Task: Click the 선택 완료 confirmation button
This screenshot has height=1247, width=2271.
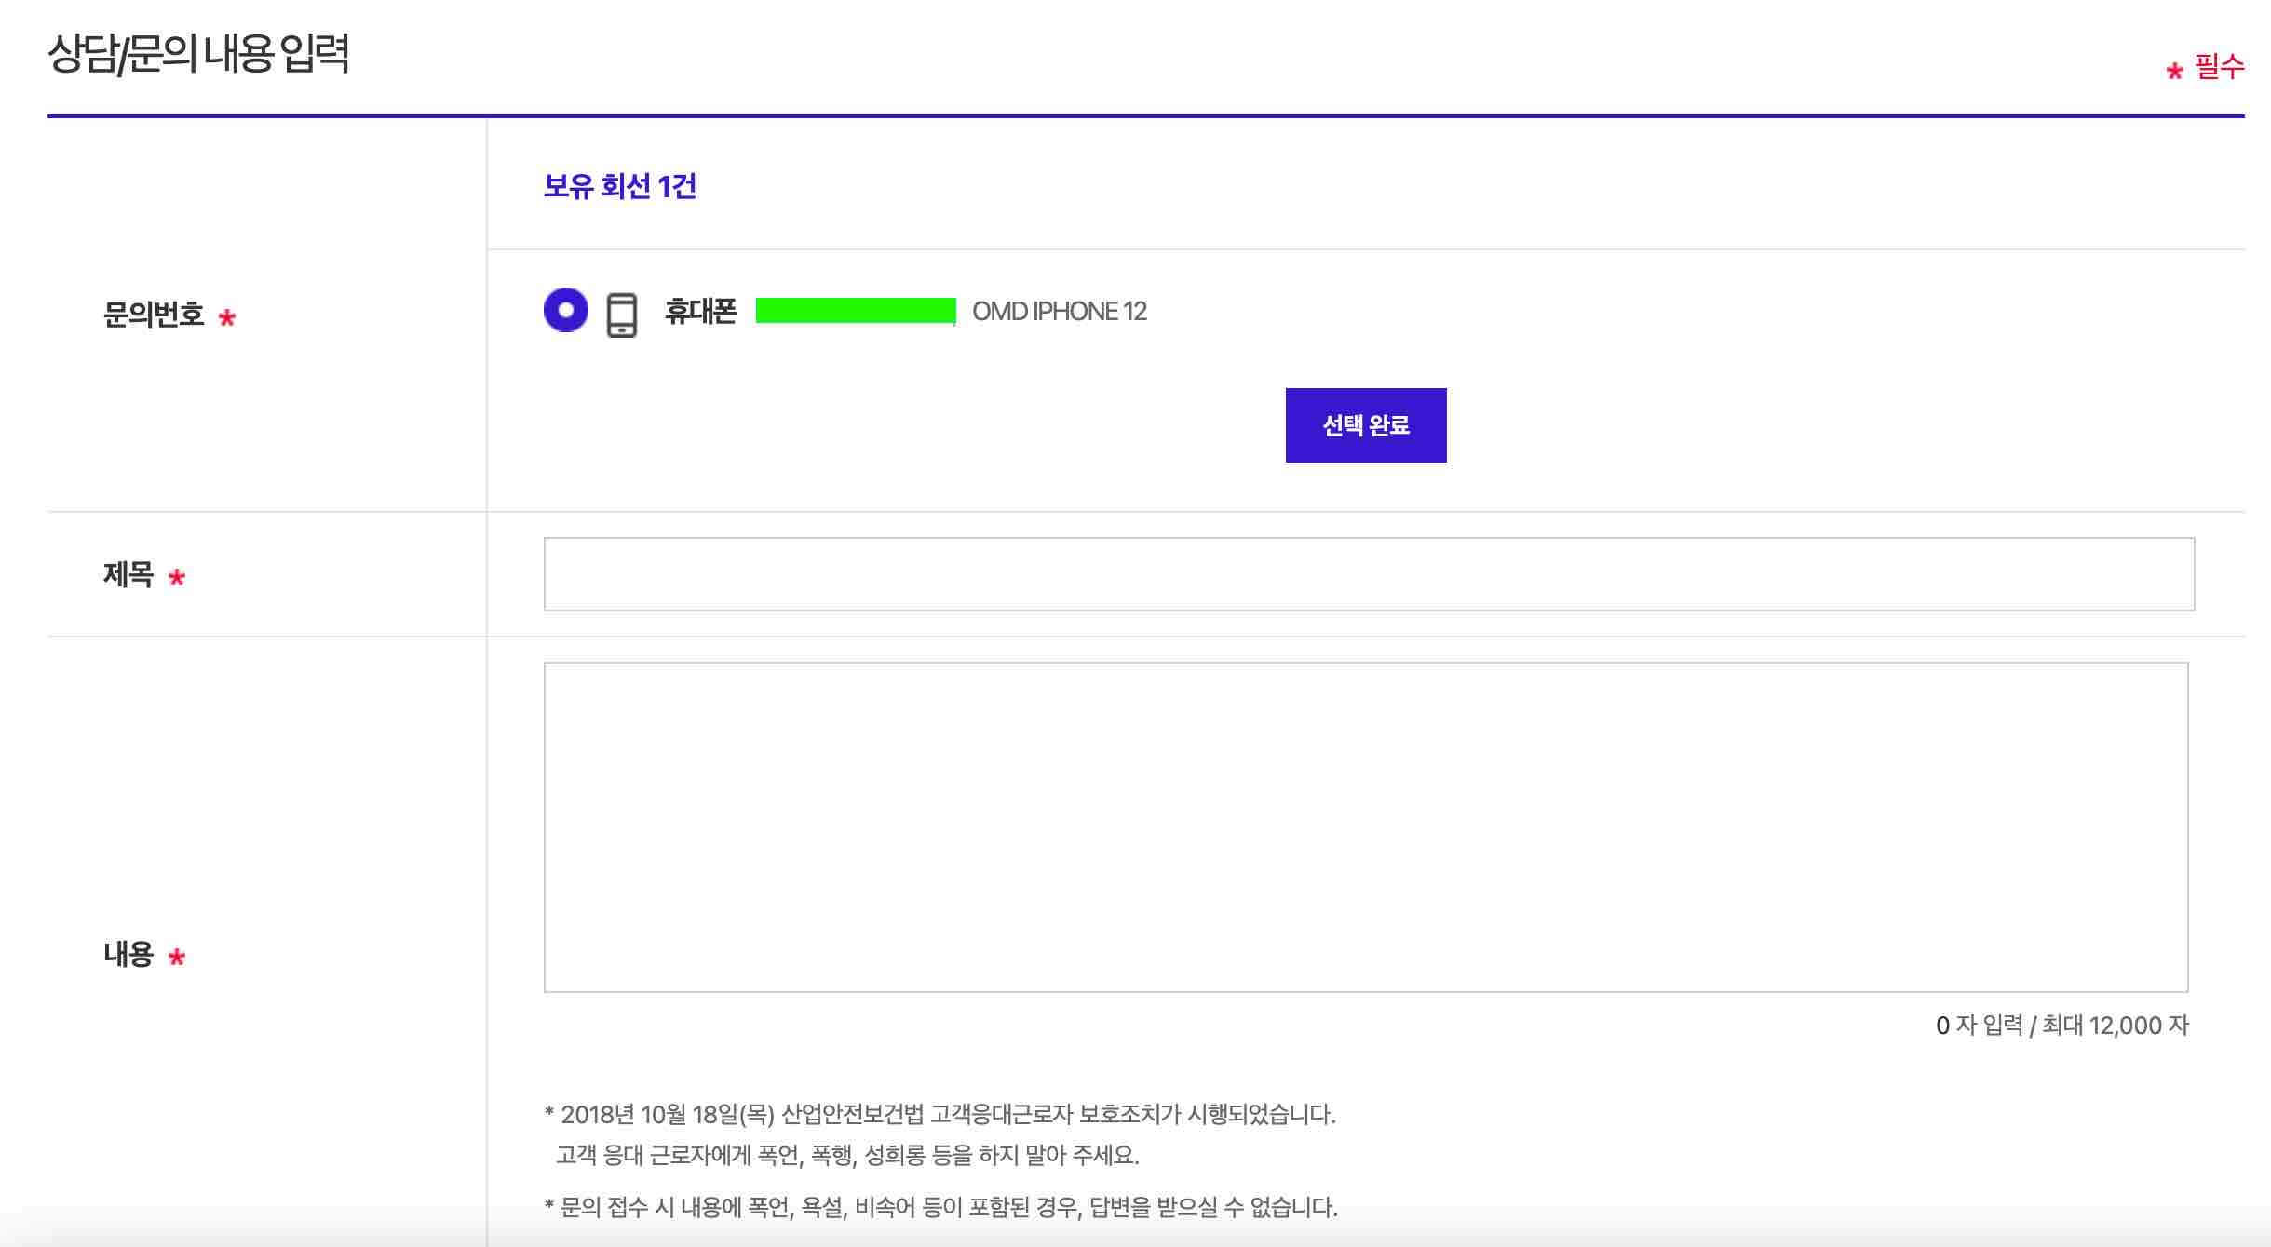Action: click(x=1364, y=424)
